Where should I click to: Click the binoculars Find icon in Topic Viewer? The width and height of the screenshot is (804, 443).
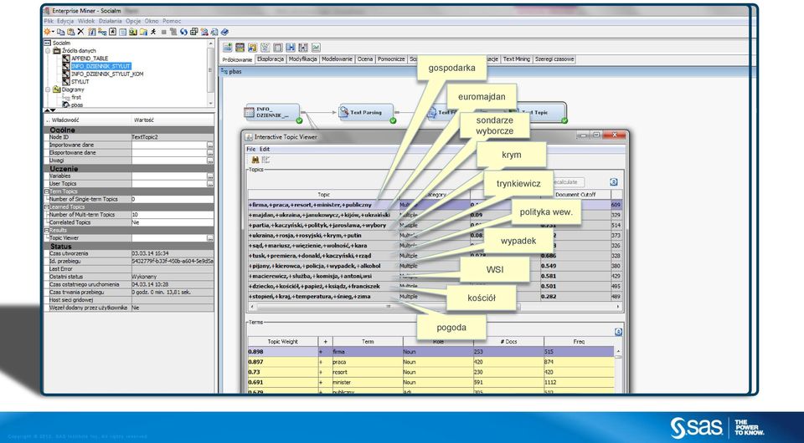pos(255,160)
